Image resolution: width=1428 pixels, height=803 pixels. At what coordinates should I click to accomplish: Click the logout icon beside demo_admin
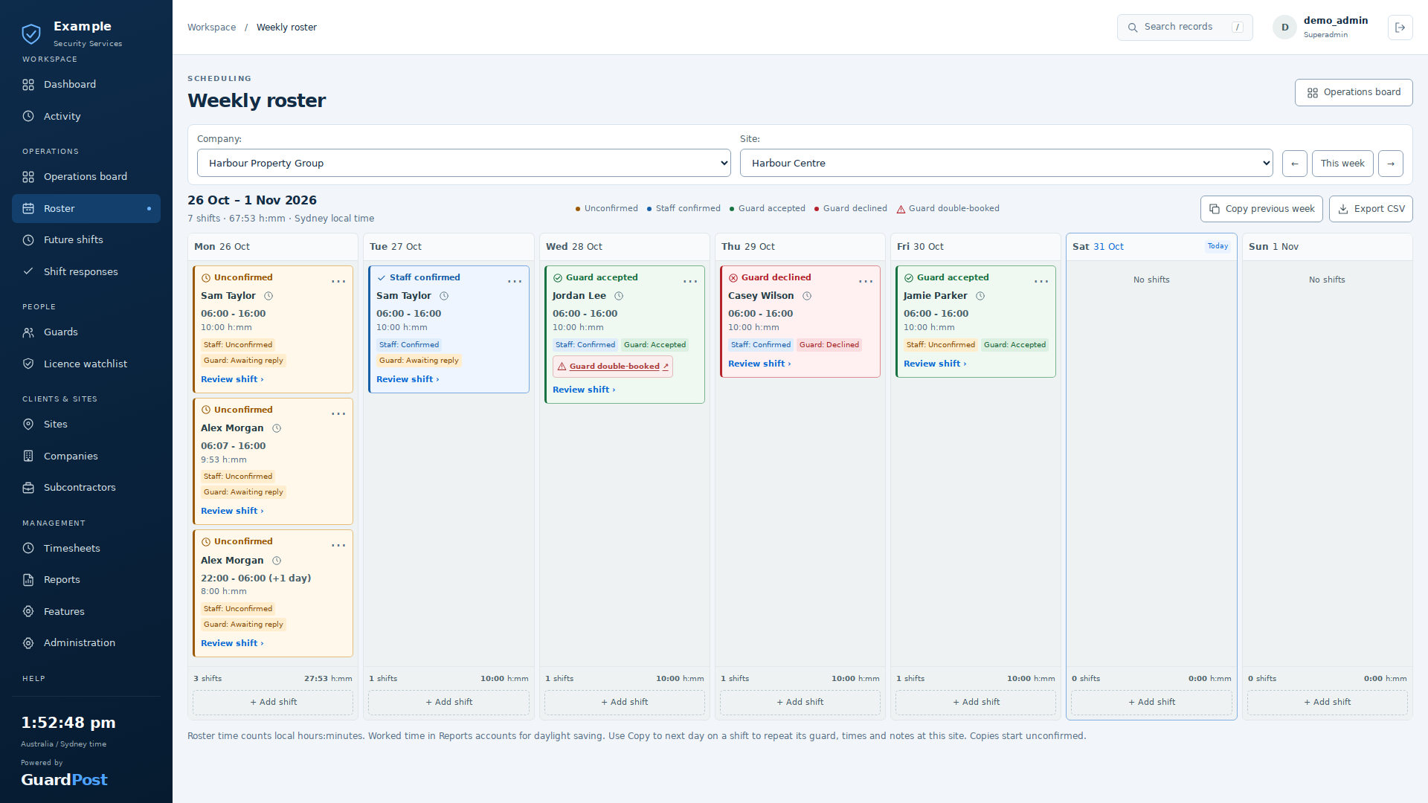tap(1400, 28)
